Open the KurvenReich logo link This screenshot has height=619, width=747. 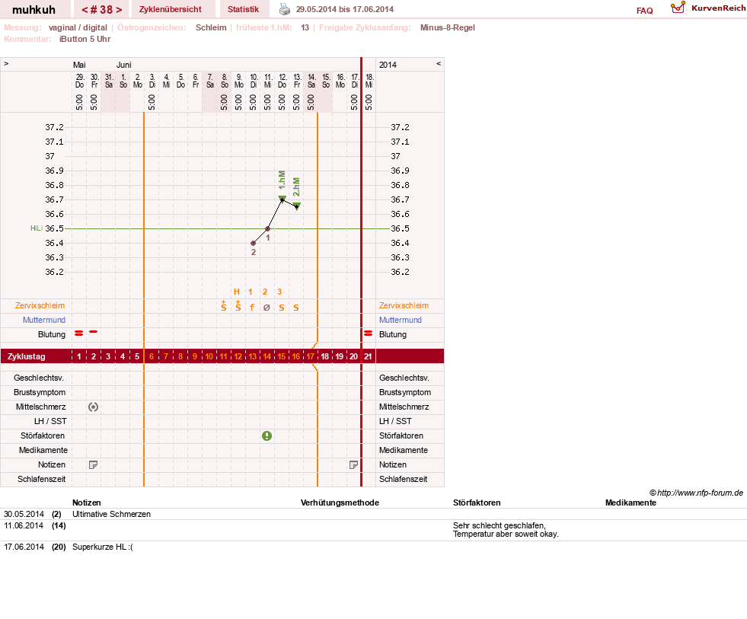coord(708,8)
